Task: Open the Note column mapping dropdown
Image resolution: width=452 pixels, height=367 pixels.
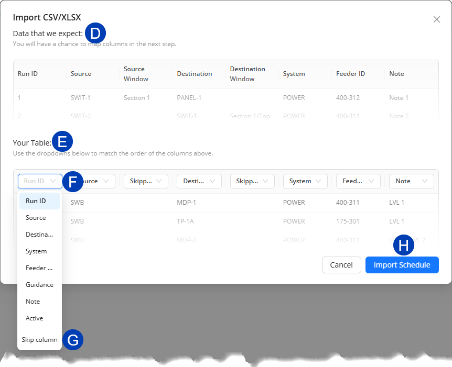Action: point(411,181)
